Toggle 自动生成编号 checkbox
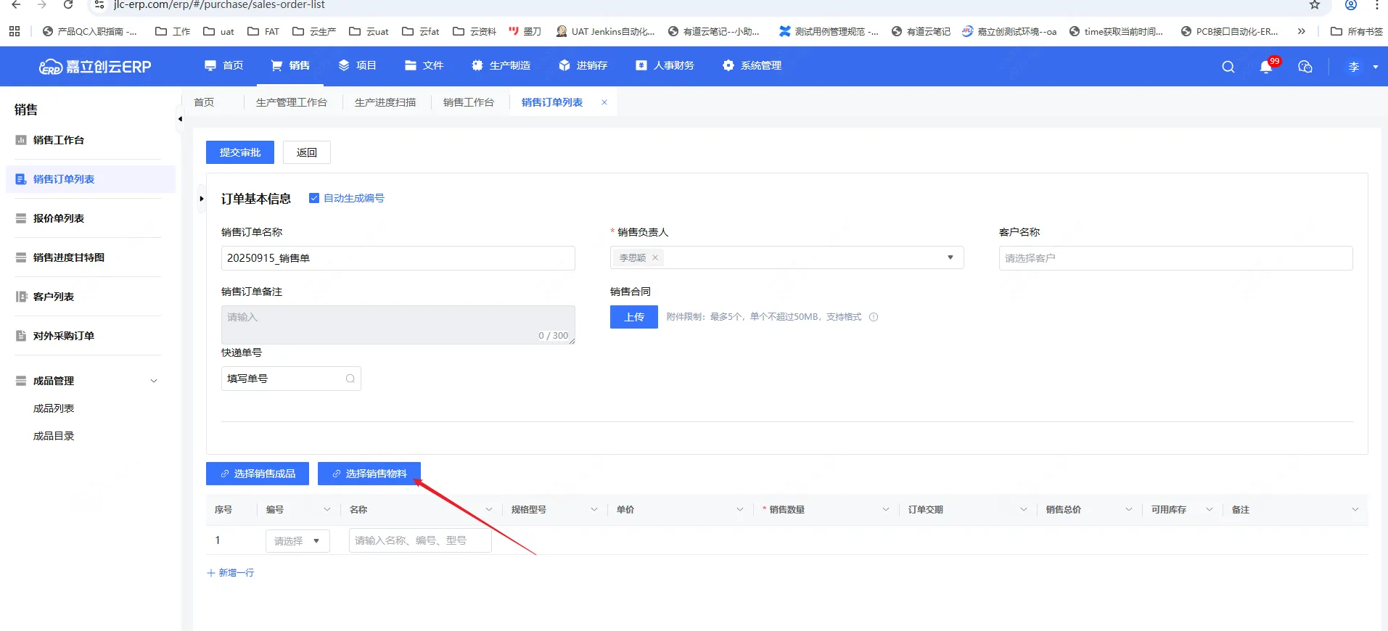1388x631 pixels. pyautogui.click(x=314, y=198)
